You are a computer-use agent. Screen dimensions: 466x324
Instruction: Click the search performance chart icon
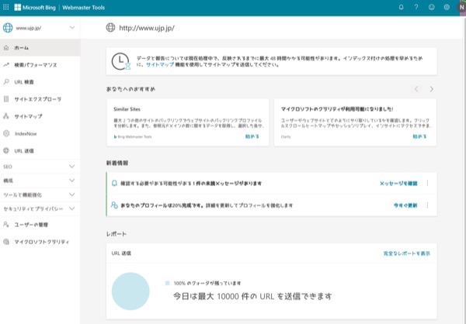click(6, 64)
